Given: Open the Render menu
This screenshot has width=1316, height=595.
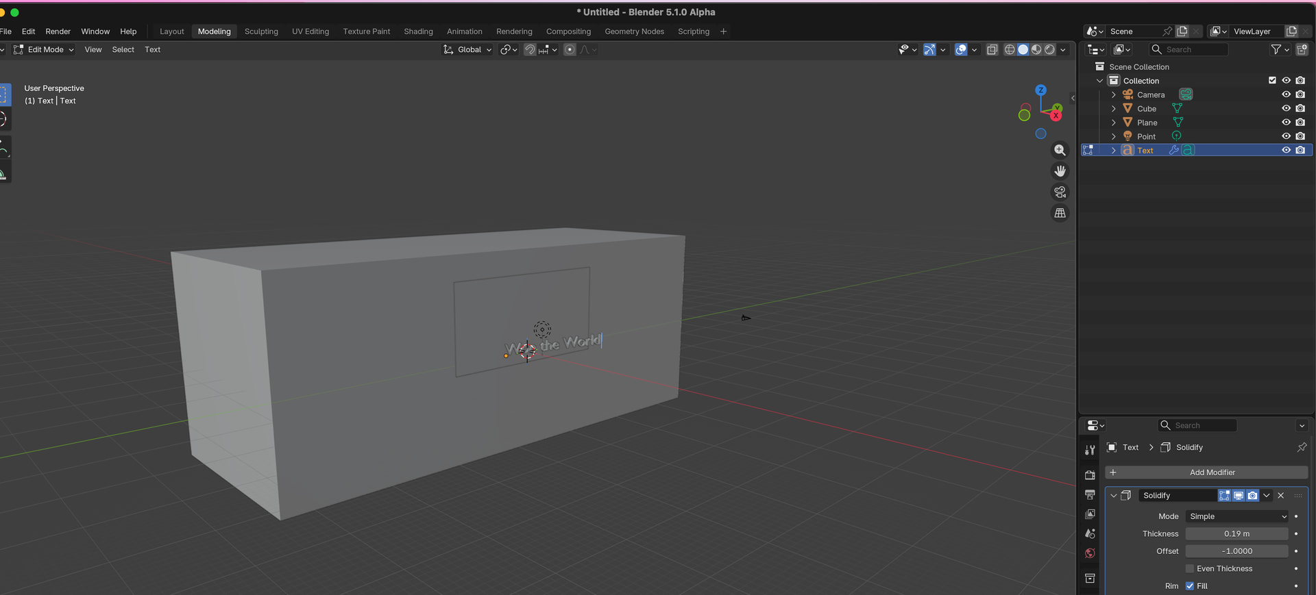Looking at the screenshot, I should point(58,31).
